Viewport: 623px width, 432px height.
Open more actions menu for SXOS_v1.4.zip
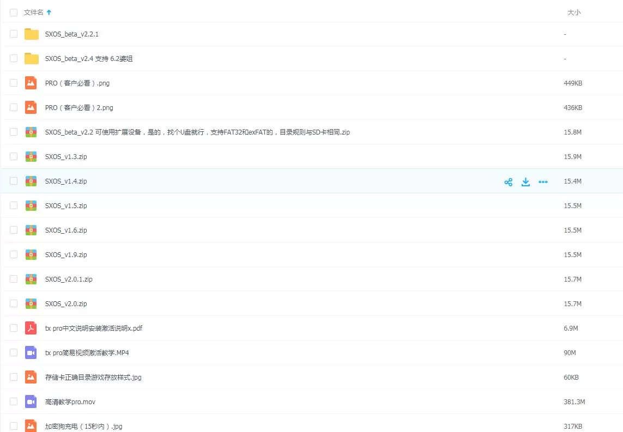pyautogui.click(x=543, y=181)
